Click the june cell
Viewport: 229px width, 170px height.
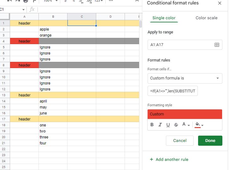(x=53, y=113)
